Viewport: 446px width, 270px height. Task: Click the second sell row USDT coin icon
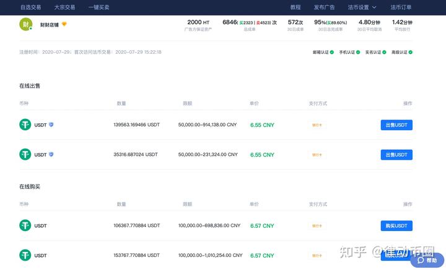click(x=25, y=154)
